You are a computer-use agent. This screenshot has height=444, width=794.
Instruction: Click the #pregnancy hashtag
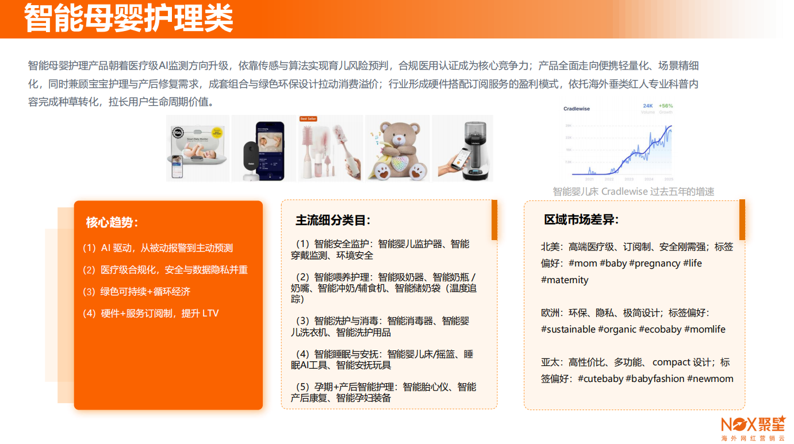(654, 264)
